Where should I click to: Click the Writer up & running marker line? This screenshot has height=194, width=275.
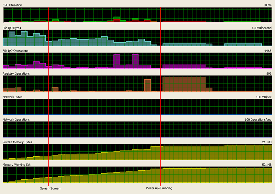(160, 97)
